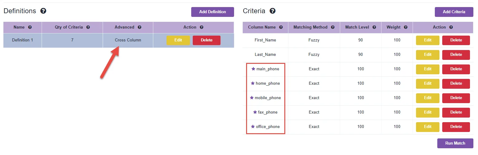The width and height of the screenshot is (478, 155).
Task: Delete the Last_Name criteria row
Action: 456,55
